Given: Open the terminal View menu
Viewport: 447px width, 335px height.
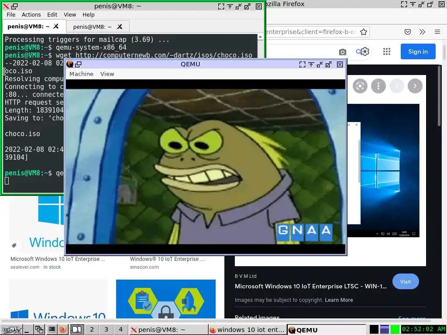Looking at the screenshot, I should tap(70, 14).
